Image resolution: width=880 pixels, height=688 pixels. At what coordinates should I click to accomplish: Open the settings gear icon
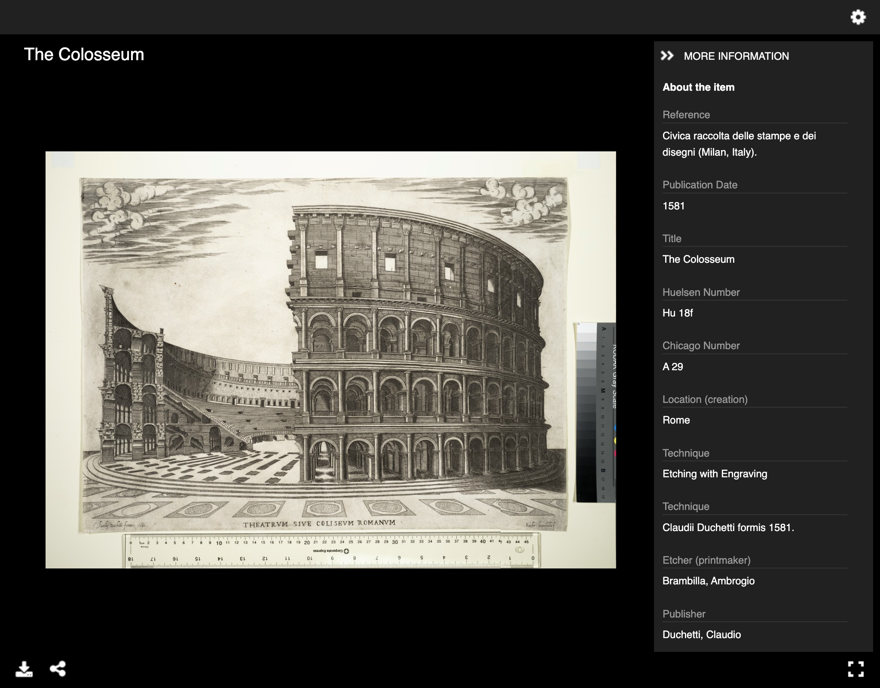(x=858, y=17)
